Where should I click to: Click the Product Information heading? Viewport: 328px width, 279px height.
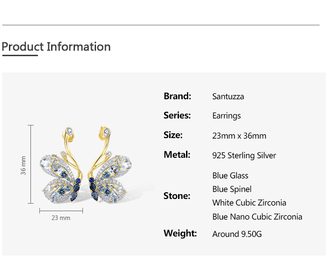coord(56,47)
